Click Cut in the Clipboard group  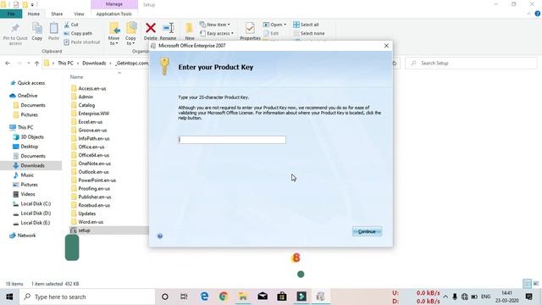point(71,25)
